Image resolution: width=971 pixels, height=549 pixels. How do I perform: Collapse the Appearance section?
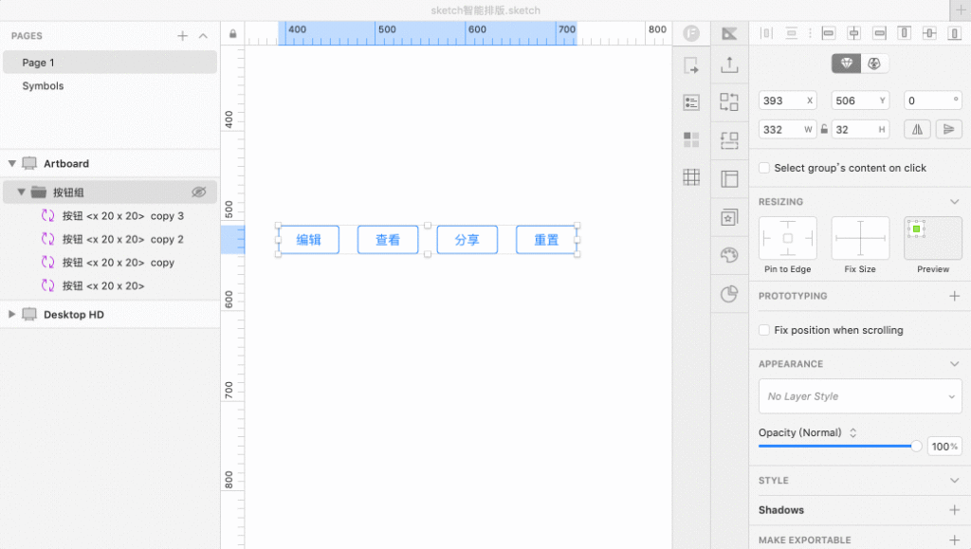coord(954,364)
